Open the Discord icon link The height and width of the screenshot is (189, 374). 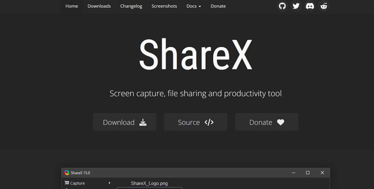(x=310, y=6)
